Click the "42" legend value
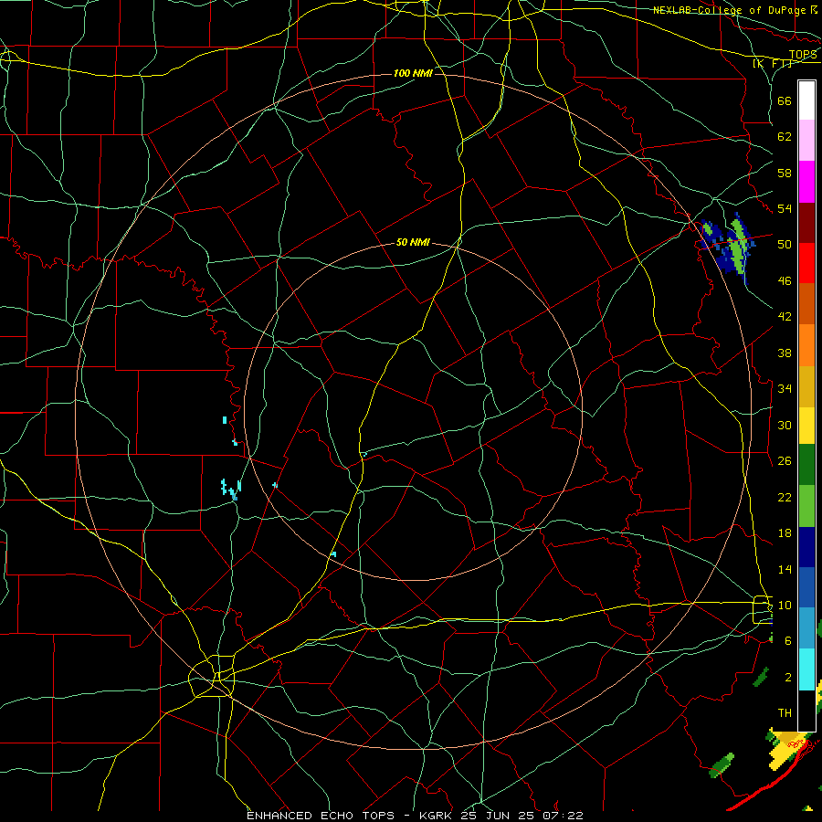Screen dimensions: 822x822 tap(785, 317)
